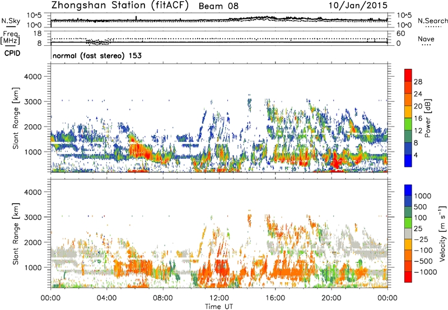The width and height of the screenshot is (448, 310).
Task: Click the '16:00' time tick label
Action: (x=275, y=298)
